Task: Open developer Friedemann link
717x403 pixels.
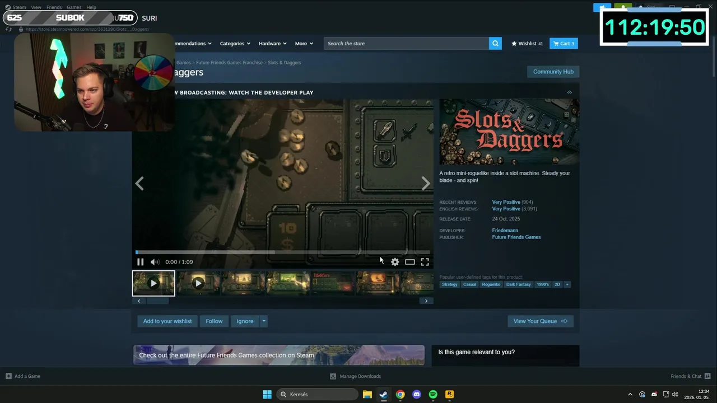Action: 505,231
